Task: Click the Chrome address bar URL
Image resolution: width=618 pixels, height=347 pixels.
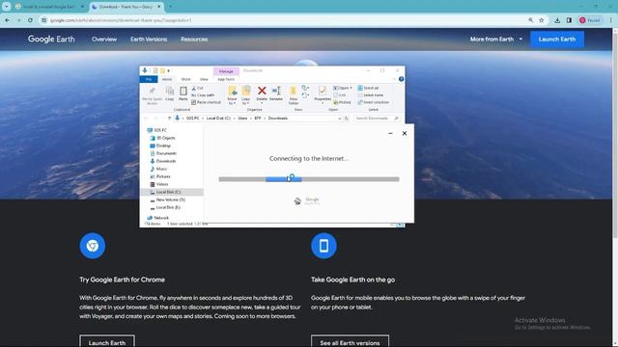Action: pos(121,20)
